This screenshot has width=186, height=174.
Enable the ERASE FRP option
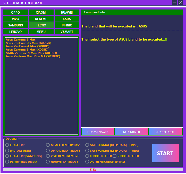coord(15,145)
